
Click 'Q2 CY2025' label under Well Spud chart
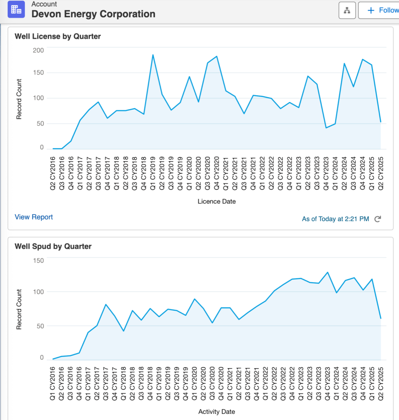(x=381, y=384)
